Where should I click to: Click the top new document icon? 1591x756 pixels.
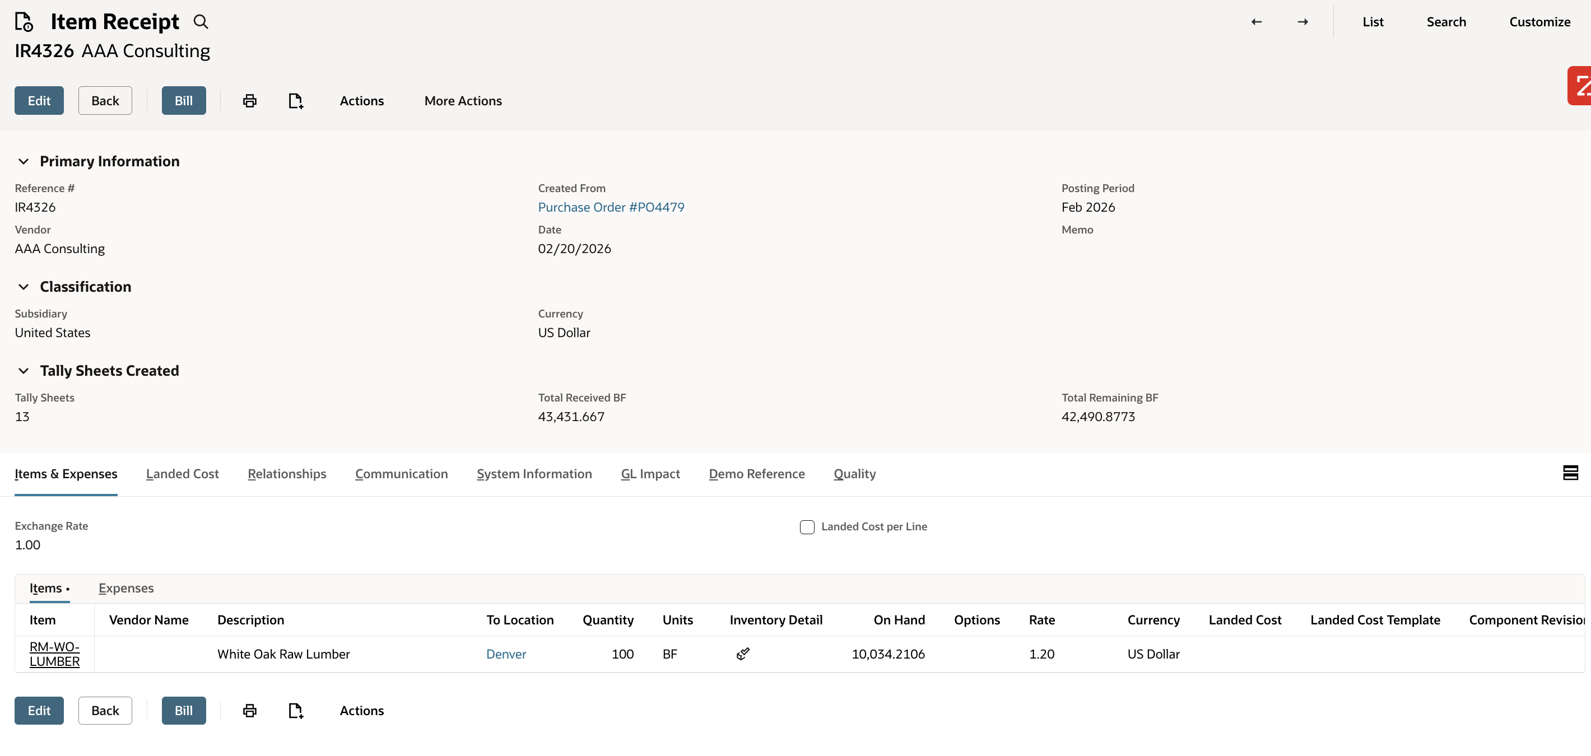coord(296,101)
